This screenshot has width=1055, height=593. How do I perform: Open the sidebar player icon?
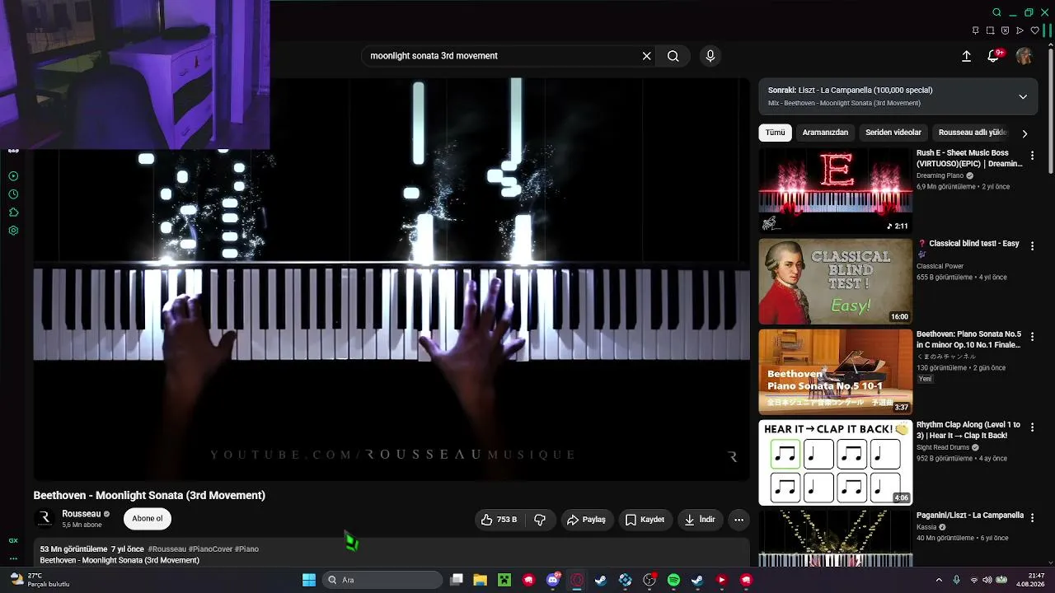coord(13,176)
